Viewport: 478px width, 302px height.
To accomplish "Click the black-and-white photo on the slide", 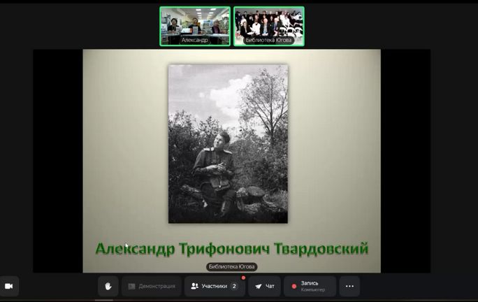I will pos(228,143).
